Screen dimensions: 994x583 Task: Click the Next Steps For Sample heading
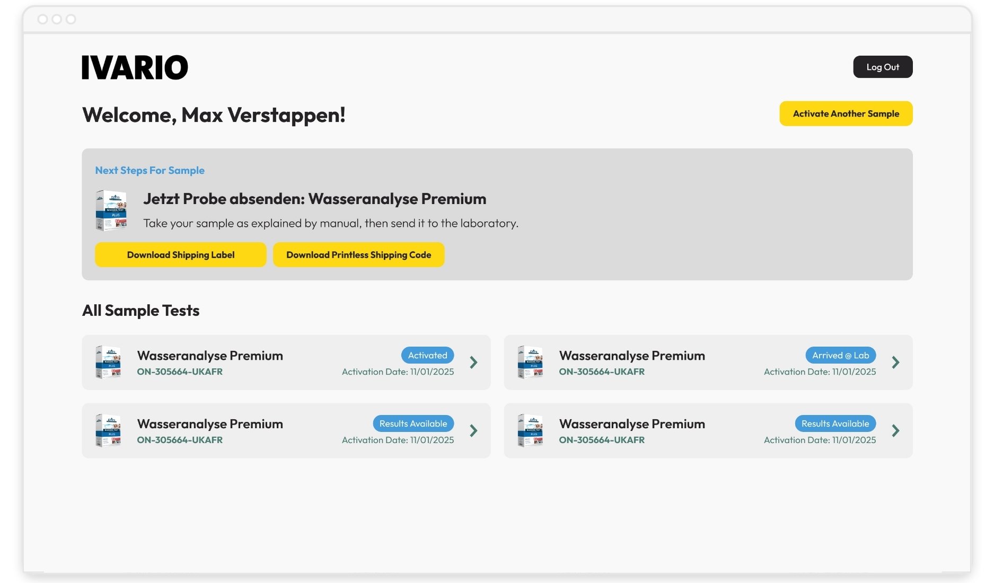[x=149, y=170]
